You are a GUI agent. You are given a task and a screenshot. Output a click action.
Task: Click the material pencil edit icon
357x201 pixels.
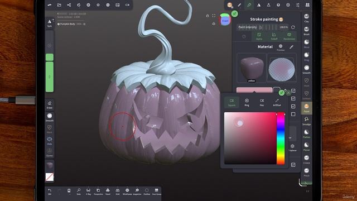tap(291, 47)
